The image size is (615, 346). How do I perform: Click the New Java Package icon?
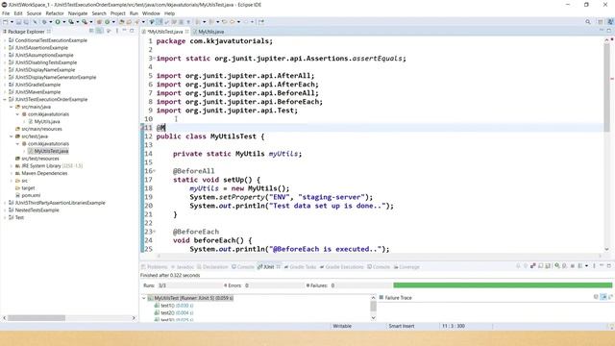99,22
